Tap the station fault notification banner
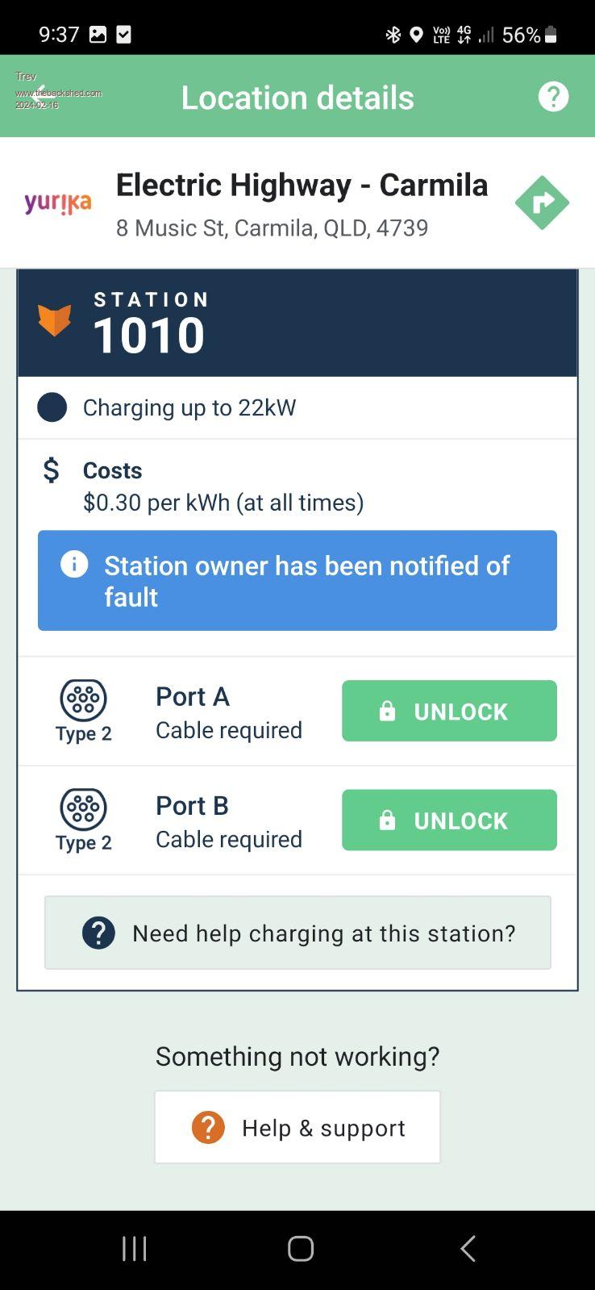The height and width of the screenshot is (1290, 595). point(297,580)
